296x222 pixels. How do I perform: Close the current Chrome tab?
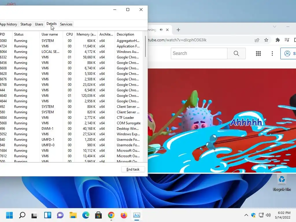click(x=167, y=30)
